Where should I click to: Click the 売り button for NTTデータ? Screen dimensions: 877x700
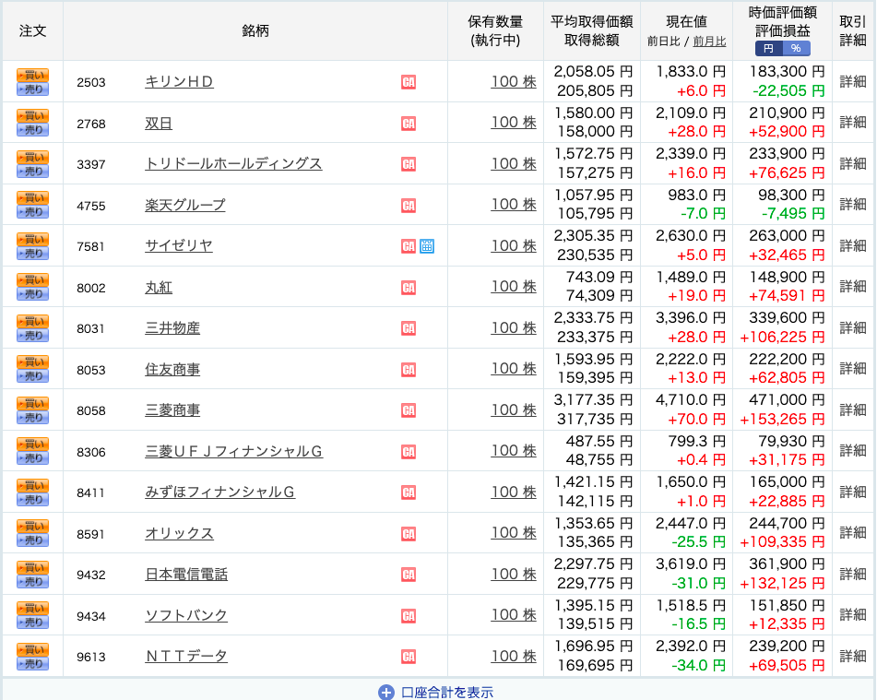click(x=32, y=664)
